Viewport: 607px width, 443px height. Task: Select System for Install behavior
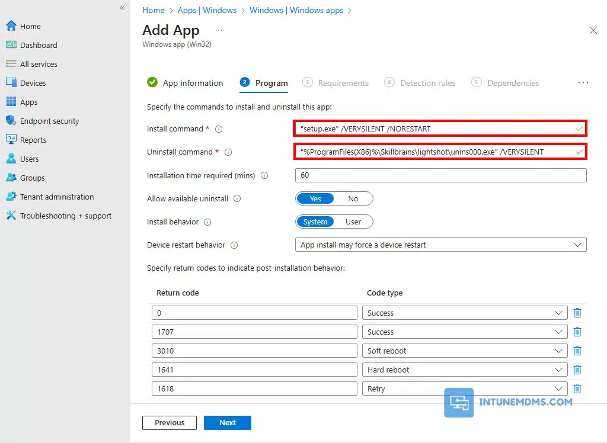click(315, 221)
